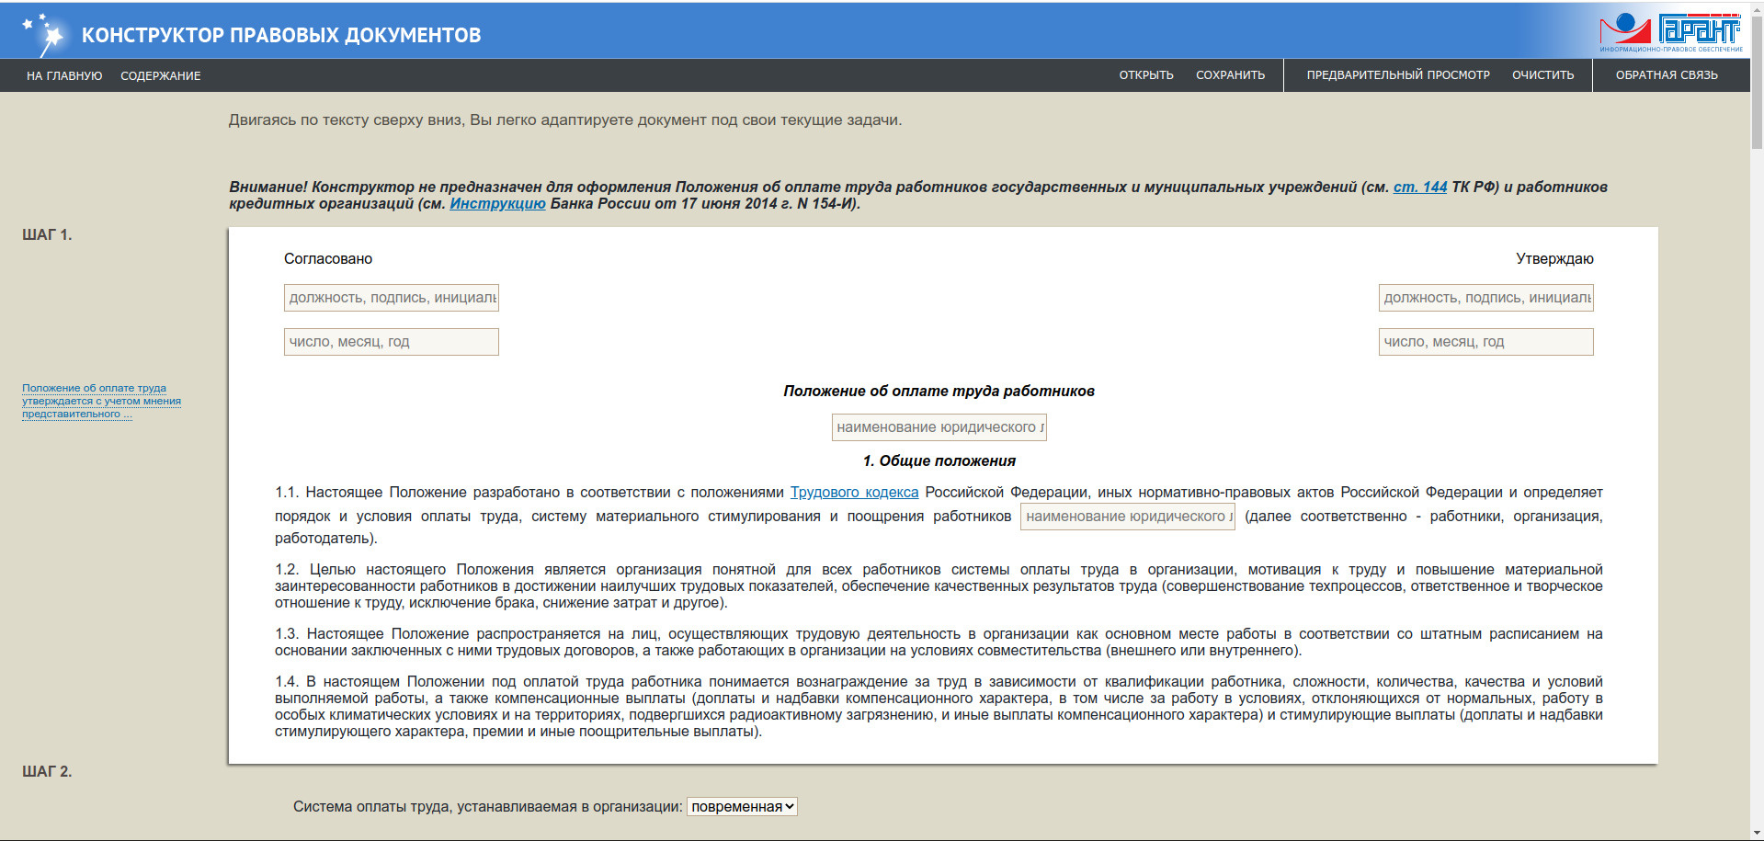Click КОНСТРУКТОР ПРАВОВЫХ ДОКУМЕНТОВ title
Image resolution: width=1764 pixels, height=841 pixels.
point(281,35)
